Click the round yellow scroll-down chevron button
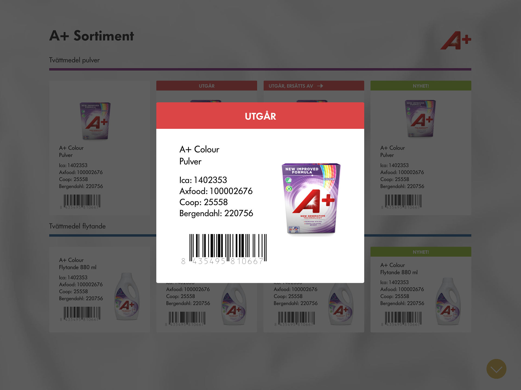Image resolution: width=521 pixels, height=390 pixels. coord(496,369)
